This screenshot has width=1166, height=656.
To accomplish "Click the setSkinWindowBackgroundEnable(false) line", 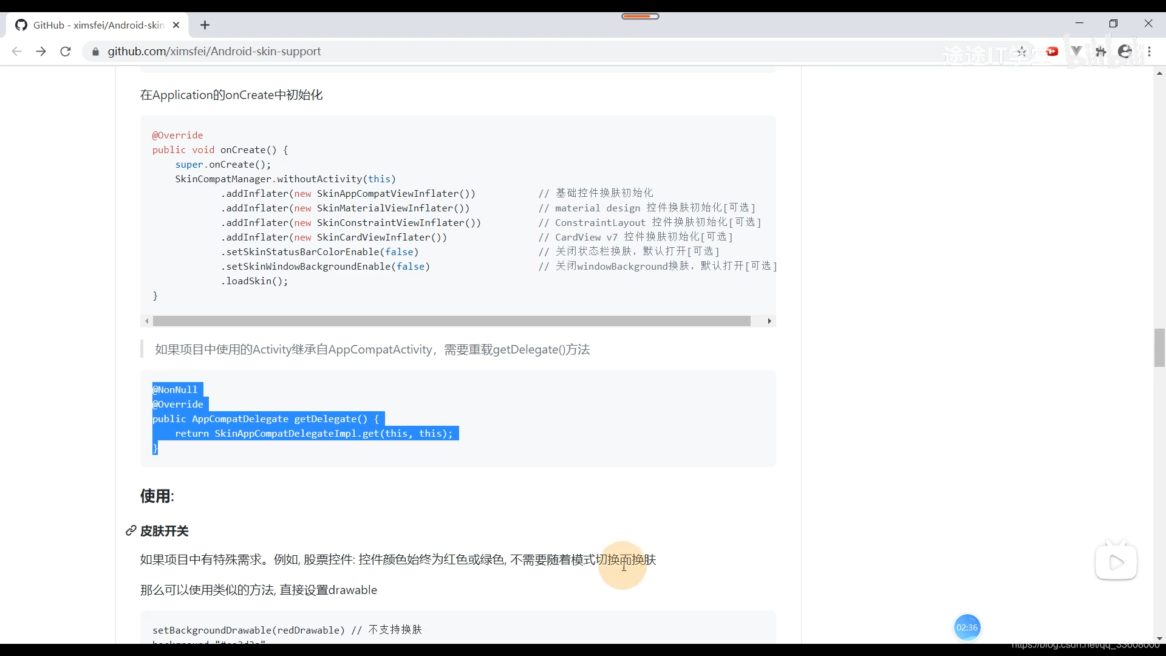I will (x=325, y=266).
